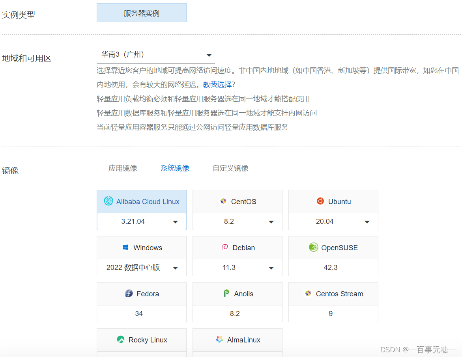Viewport: 462px width, 357px height.
Task: Select the Rocky Linux image card
Action: (x=141, y=340)
